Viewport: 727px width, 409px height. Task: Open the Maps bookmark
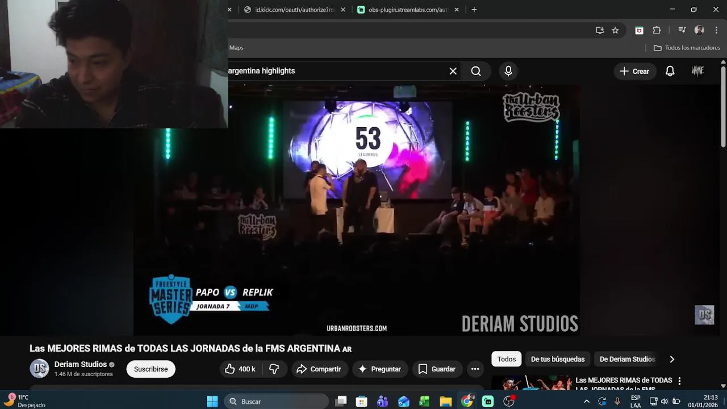(x=236, y=48)
